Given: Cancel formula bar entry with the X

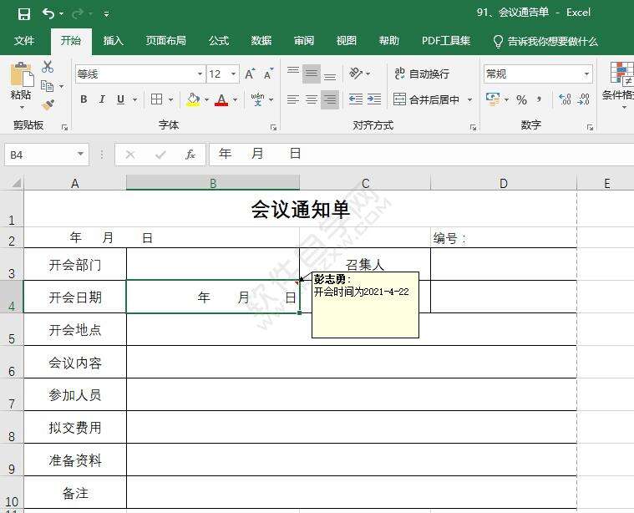Looking at the screenshot, I should (x=130, y=154).
